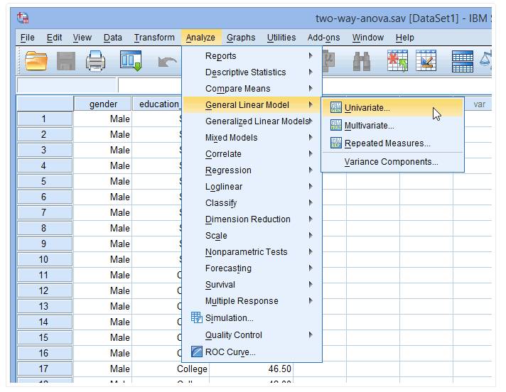Open the Help menu

coord(404,38)
